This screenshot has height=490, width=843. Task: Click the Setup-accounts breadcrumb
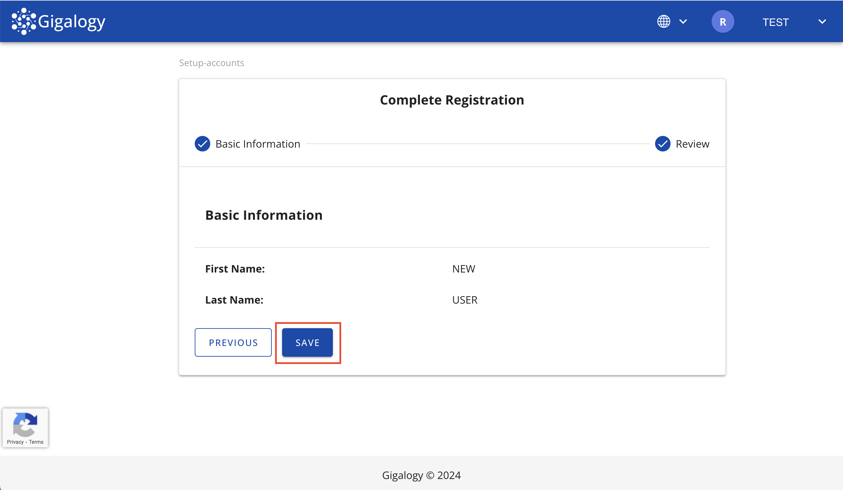pos(212,62)
